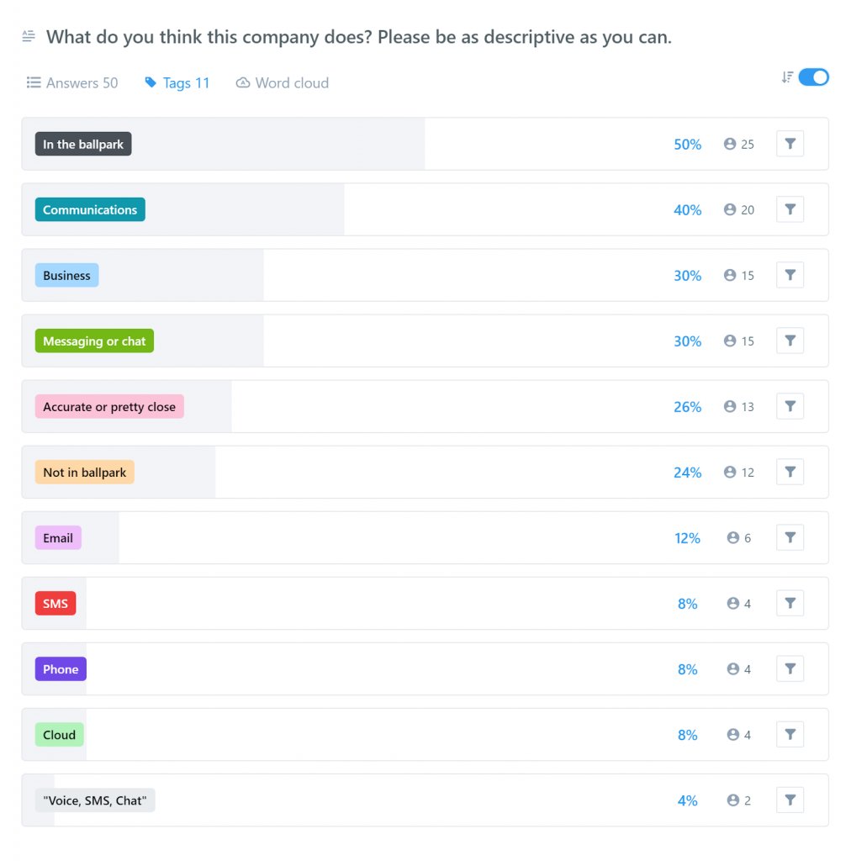
Task: Filter responses tagged "In the ballpark"
Action: coord(789,144)
